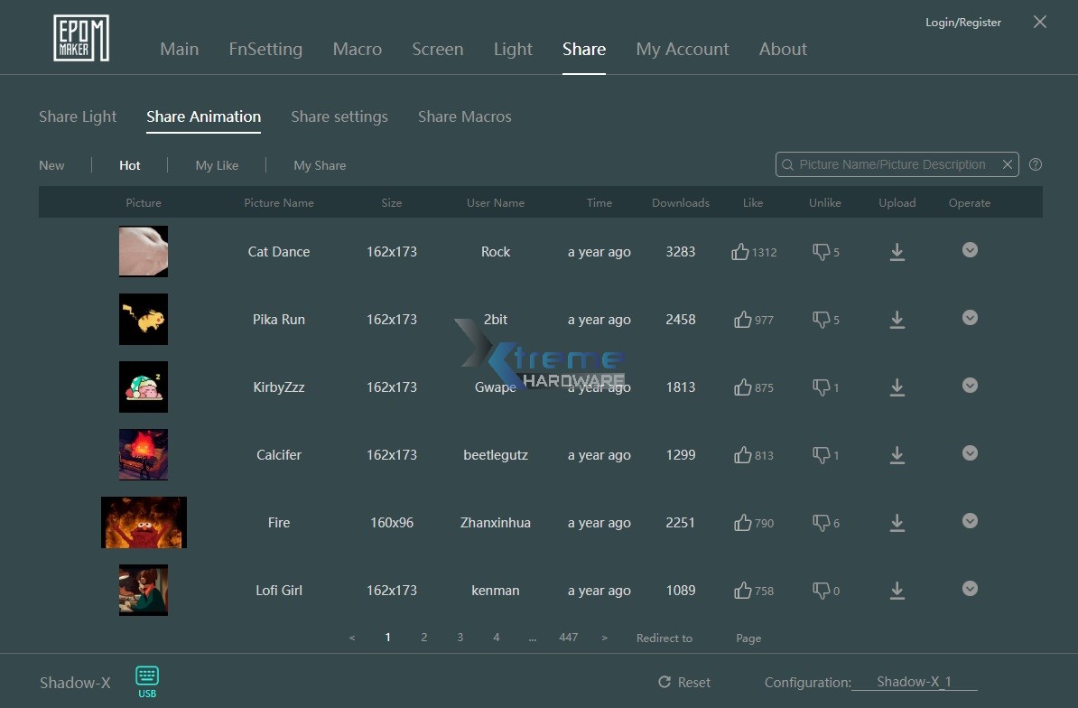Go to page 447 in pagination
This screenshot has width=1078, height=708.
568,638
